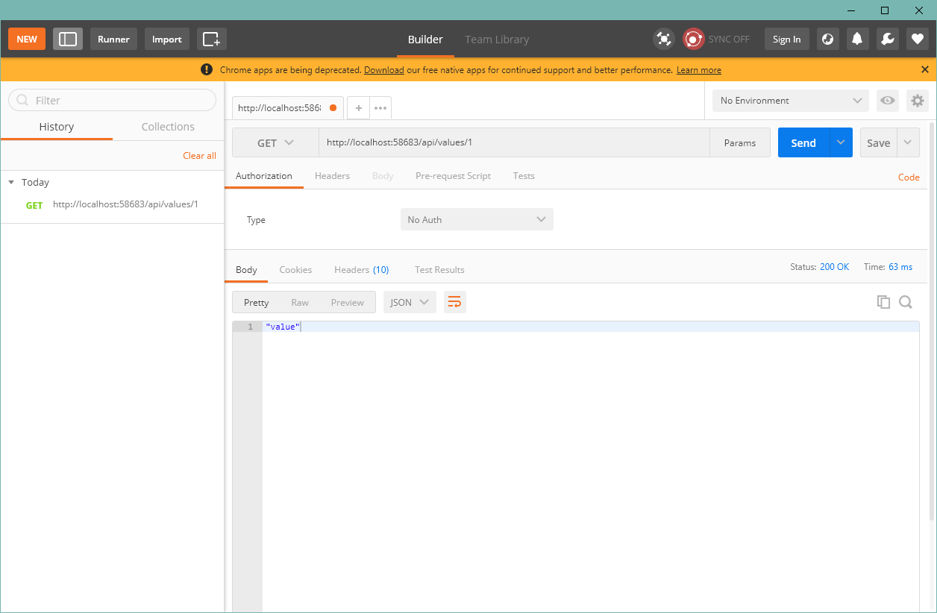Open the interceptor satellite icon
Image resolution: width=937 pixels, height=613 pixels.
663,39
